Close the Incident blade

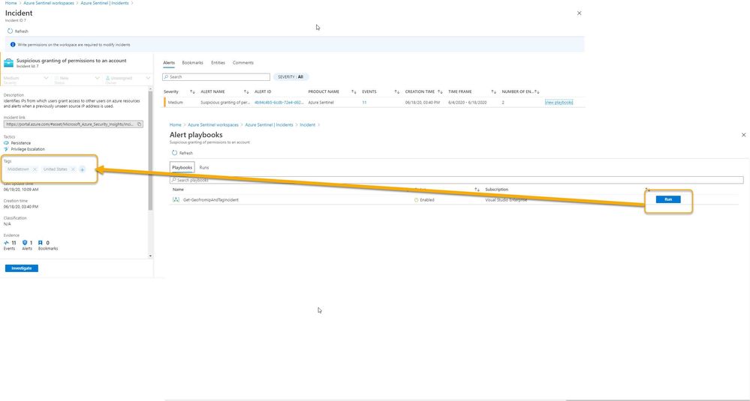(x=580, y=13)
